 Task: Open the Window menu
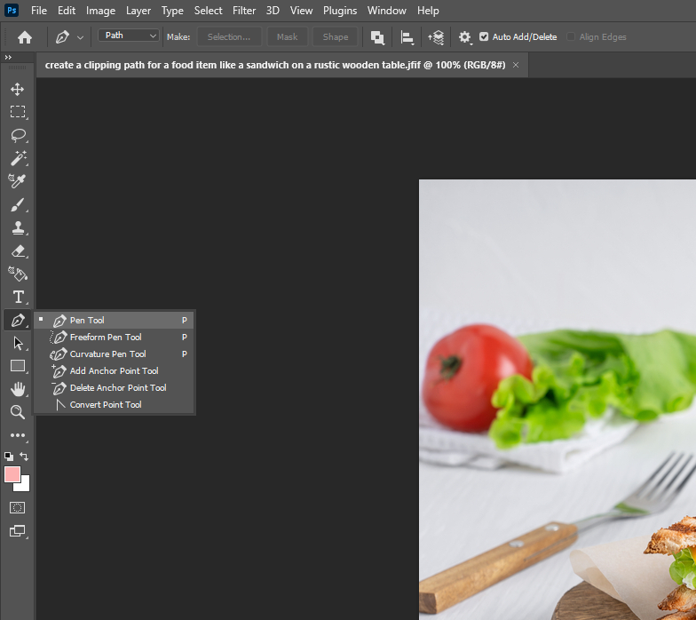point(387,11)
